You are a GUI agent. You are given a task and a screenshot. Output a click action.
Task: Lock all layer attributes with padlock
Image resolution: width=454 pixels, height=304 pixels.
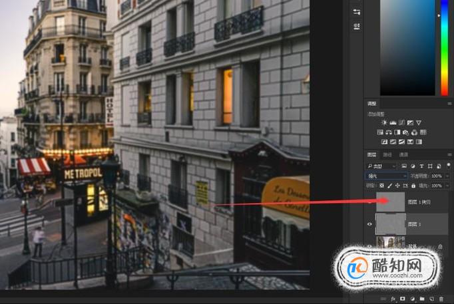pyautogui.click(x=413, y=186)
